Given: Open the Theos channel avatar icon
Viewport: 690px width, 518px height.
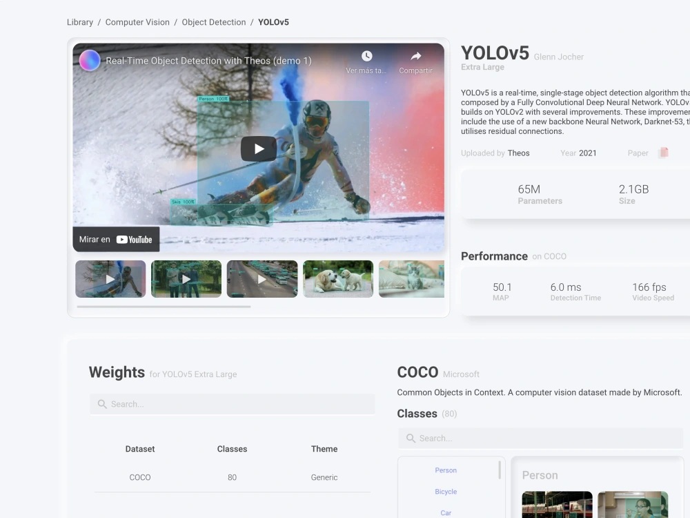Looking at the screenshot, I should coord(90,60).
